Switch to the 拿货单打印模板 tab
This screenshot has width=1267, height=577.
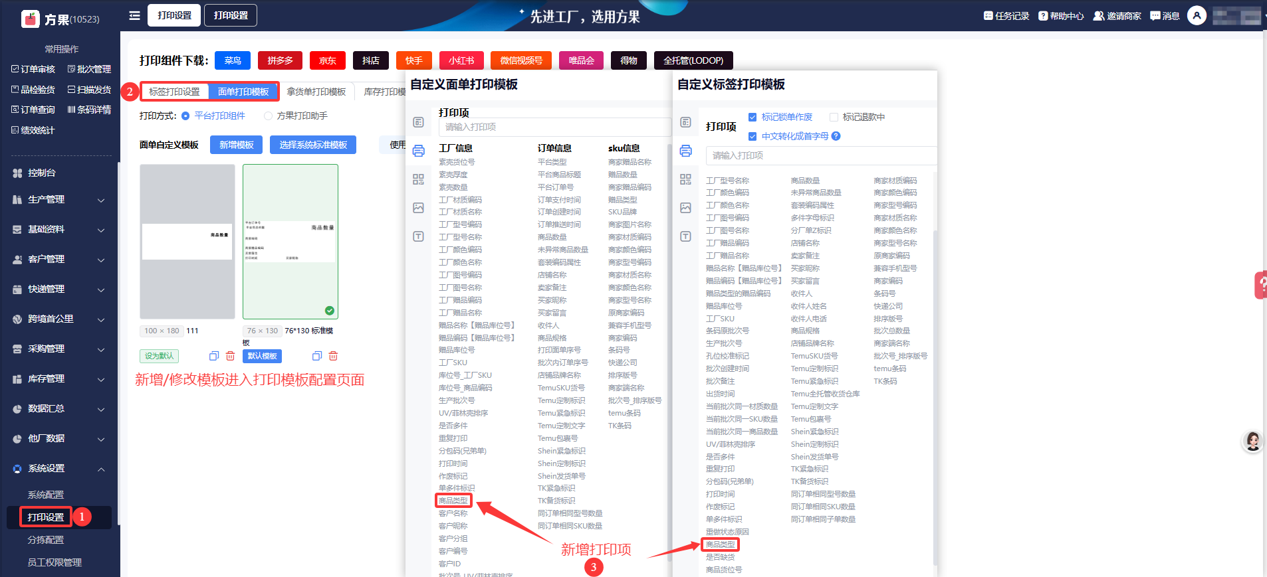(316, 92)
